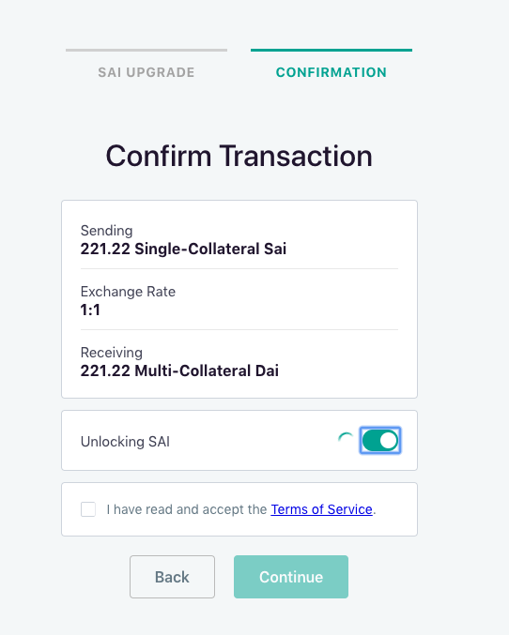The image size is (509, 635).
Task: Click the Exchange Rate label
Action: click(128, 292)
